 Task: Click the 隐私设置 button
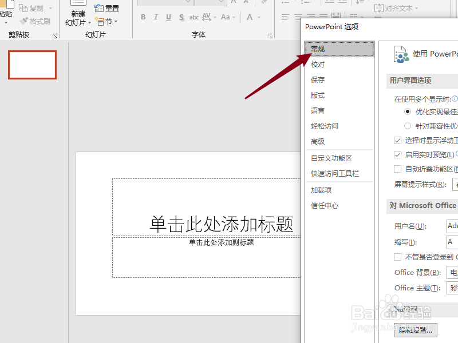pos(415,330)
